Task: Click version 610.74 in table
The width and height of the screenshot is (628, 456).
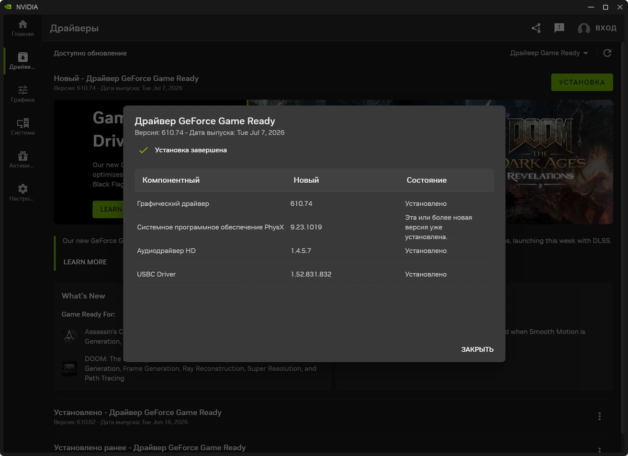Action: (301, 204)
